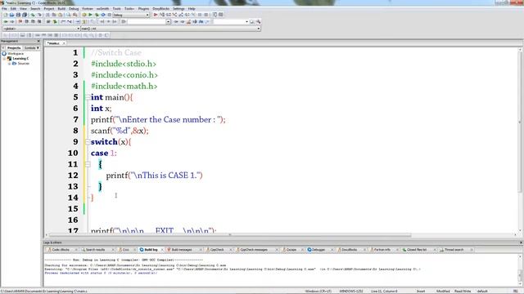The image size is (524, 294).
Task: Switch to the Search results log tab
Action: pyautogui.click(x=95, y=250)
